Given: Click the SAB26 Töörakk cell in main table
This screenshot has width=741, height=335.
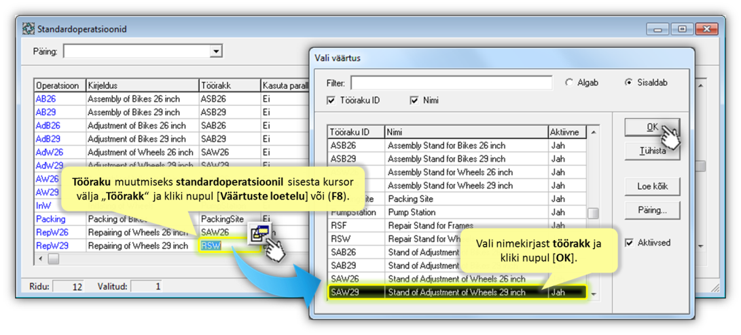Looking at the screenshot, I should pos(230,126).
